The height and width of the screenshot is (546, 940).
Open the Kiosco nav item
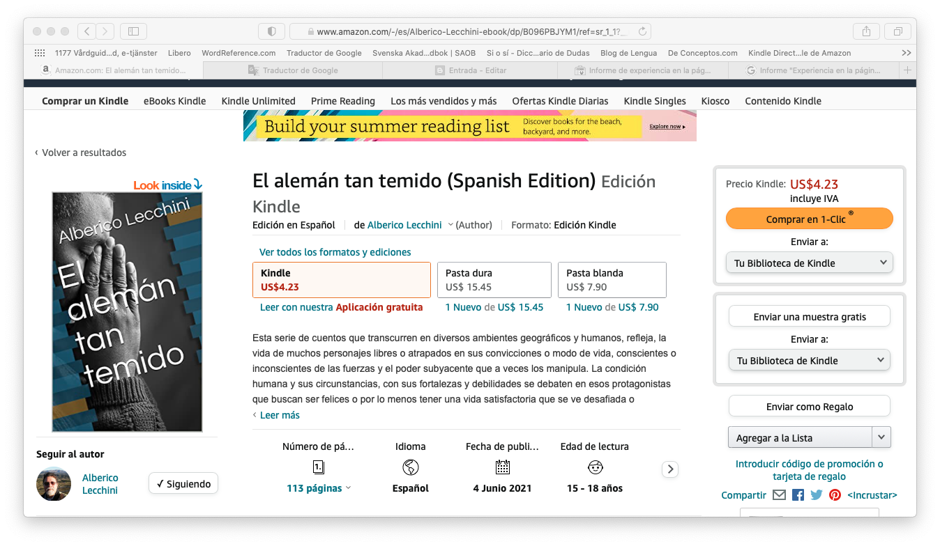click(715, 101)
